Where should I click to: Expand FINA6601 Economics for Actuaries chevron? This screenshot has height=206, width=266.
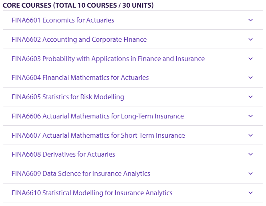click(x=250, y=20)
